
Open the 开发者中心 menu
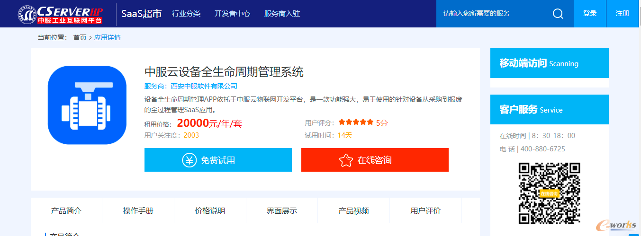point(232,14)
